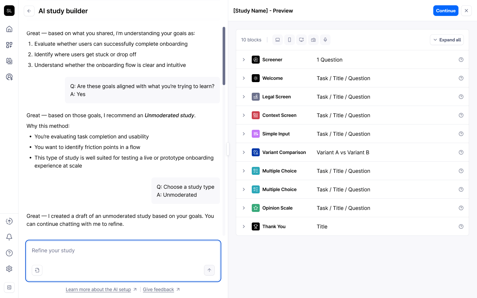Click the back arrow beside AI study builder

click(29, 11)
